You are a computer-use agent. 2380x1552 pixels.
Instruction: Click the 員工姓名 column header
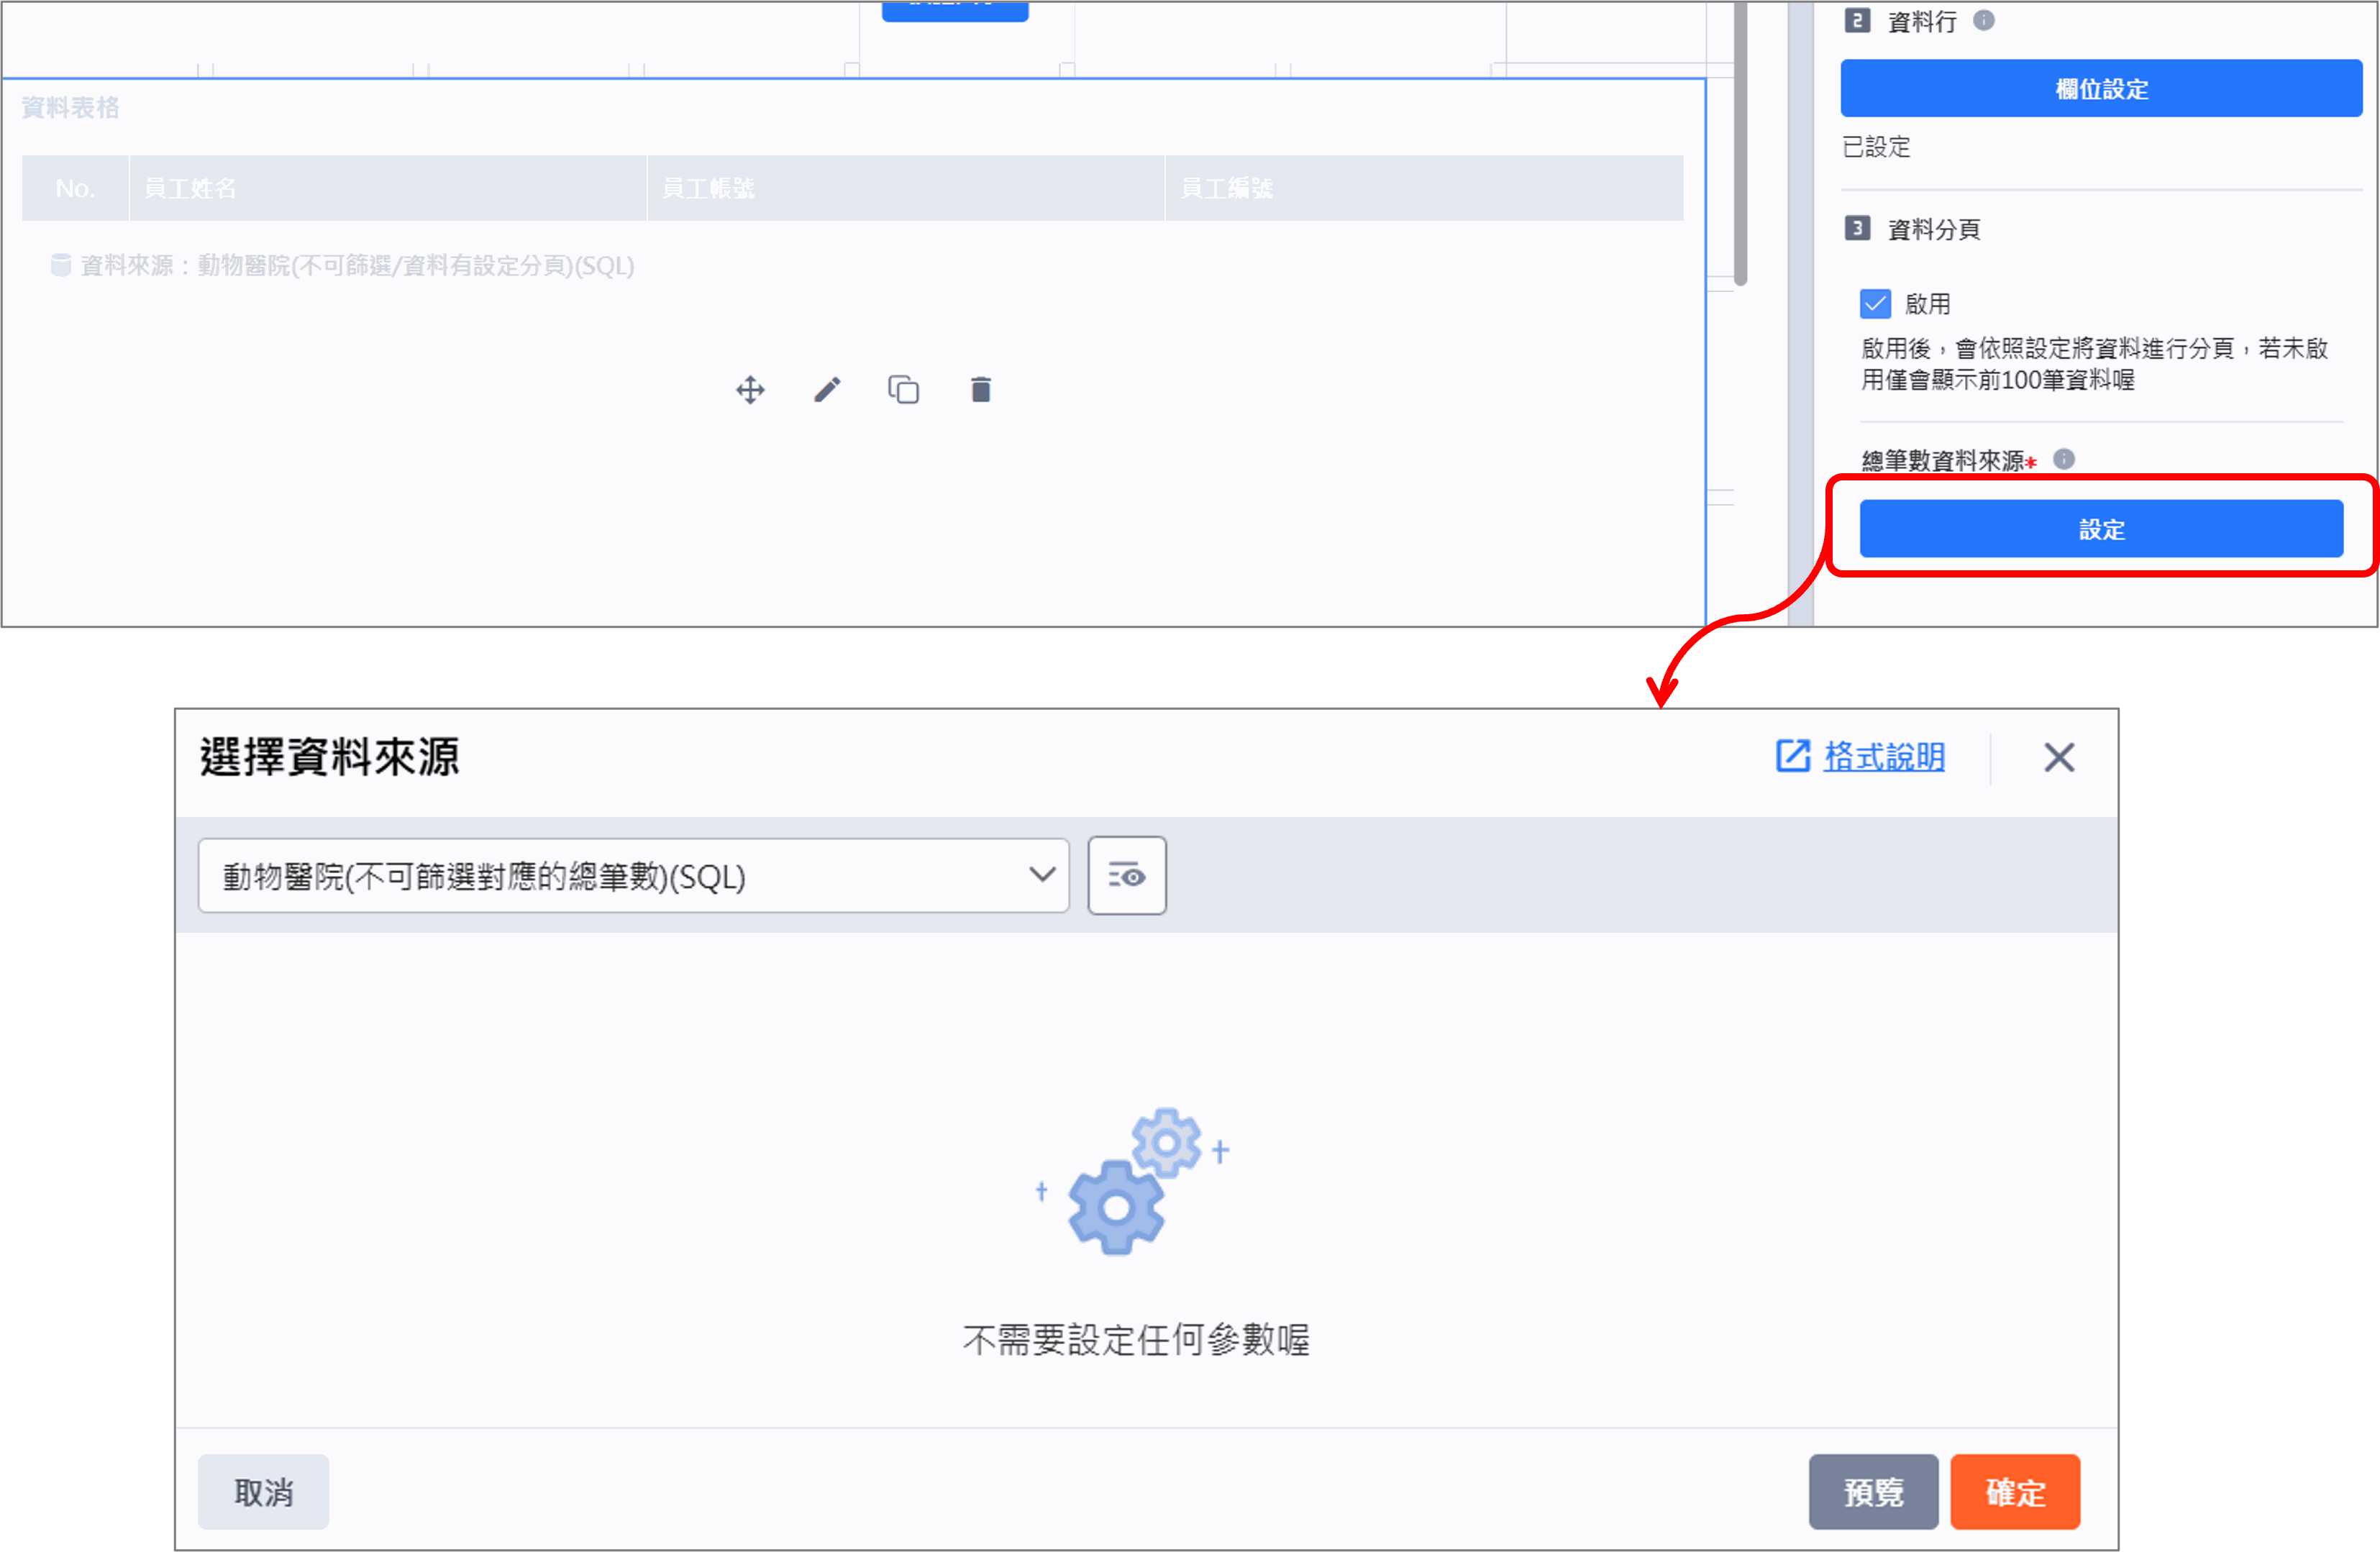click(x=388, y=188)
